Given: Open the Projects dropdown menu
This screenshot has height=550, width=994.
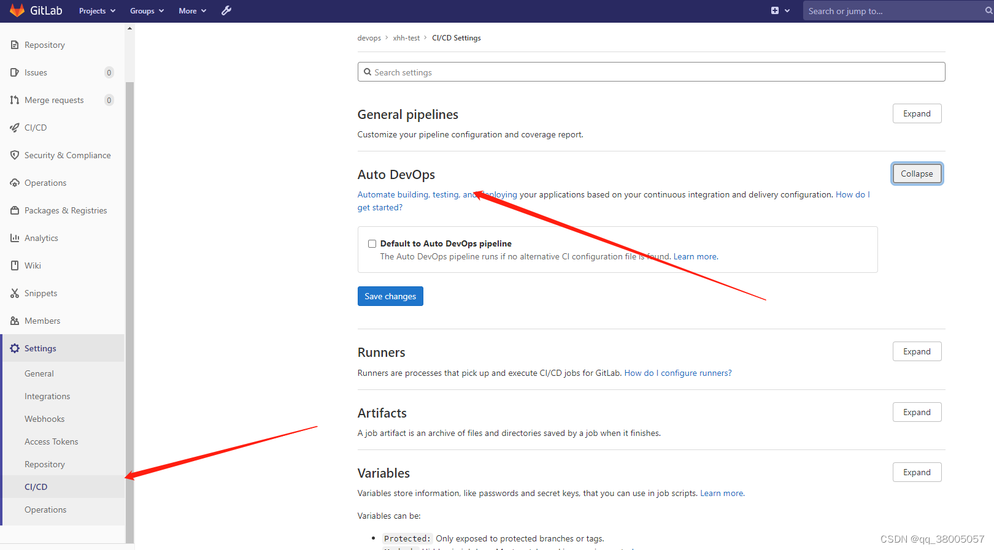Looking at the screenshot, I should (97, 11).
